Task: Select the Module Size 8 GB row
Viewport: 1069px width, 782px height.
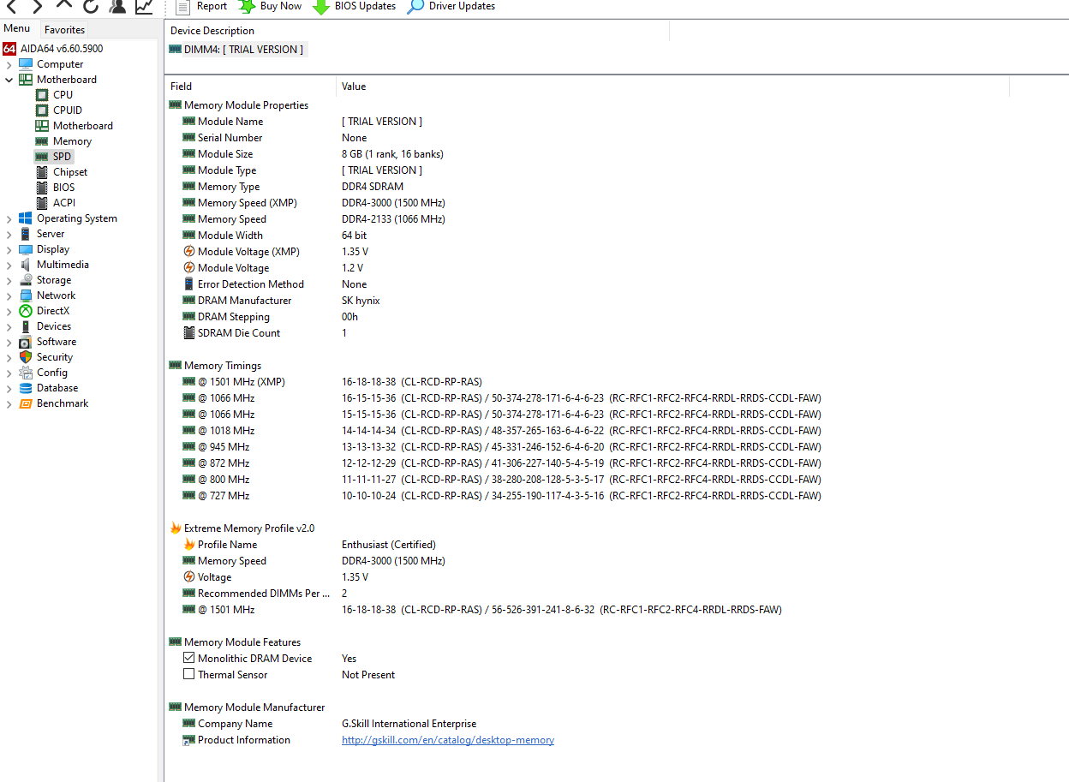Action: tap(314, 154)
